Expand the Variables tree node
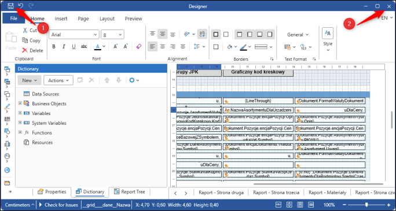Viewport: 396px width, 211px height. (x=20, y=113)
